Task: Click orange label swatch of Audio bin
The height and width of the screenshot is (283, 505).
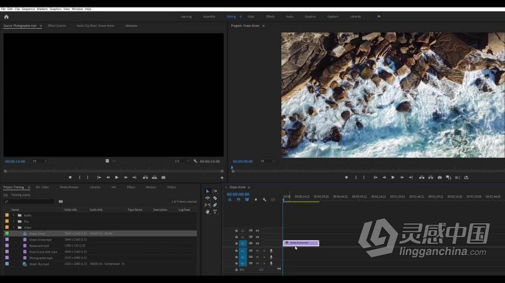Action: click(x=7, y=215)
